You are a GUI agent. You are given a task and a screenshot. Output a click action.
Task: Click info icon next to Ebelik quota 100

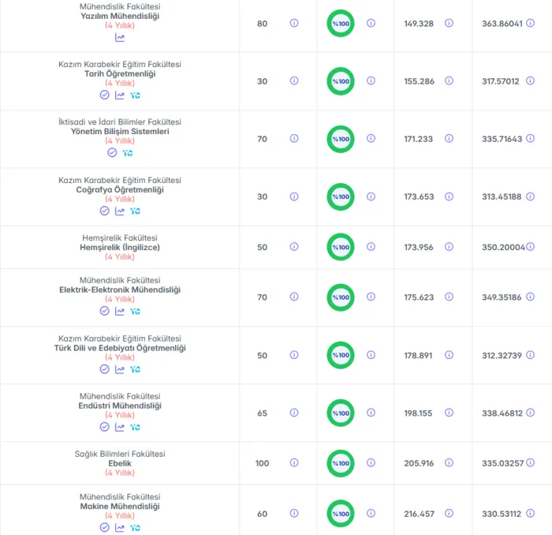point(294,462)
